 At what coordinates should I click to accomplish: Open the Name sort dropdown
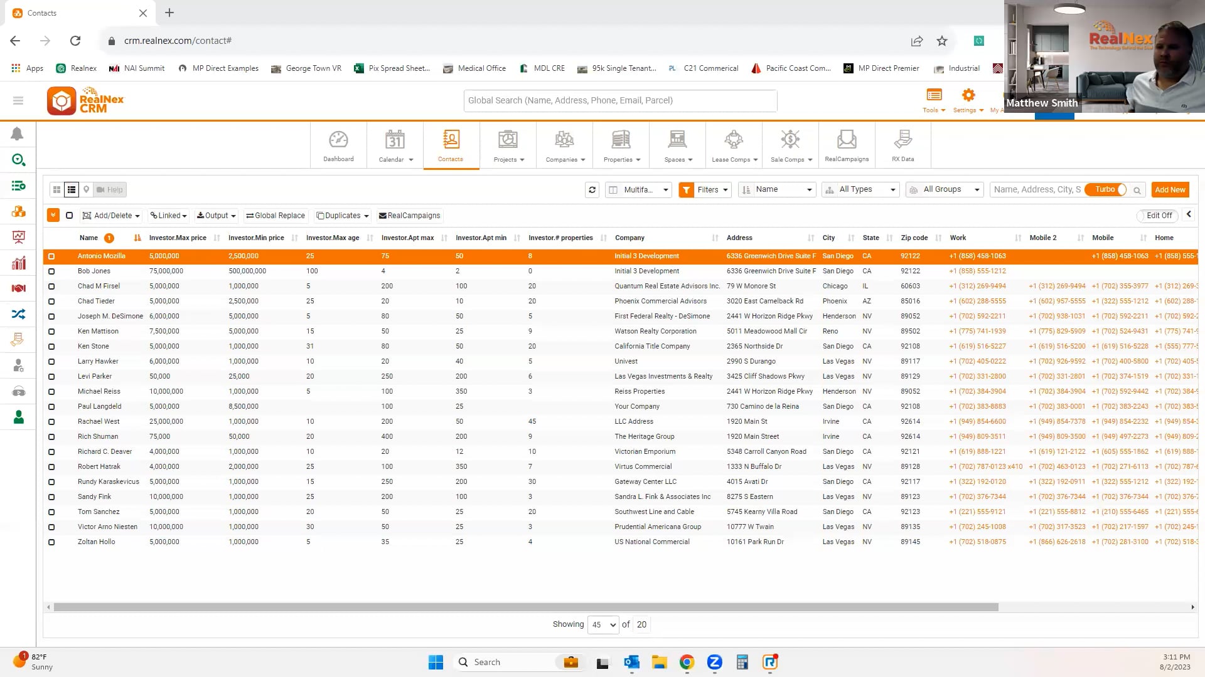(777, 189)
